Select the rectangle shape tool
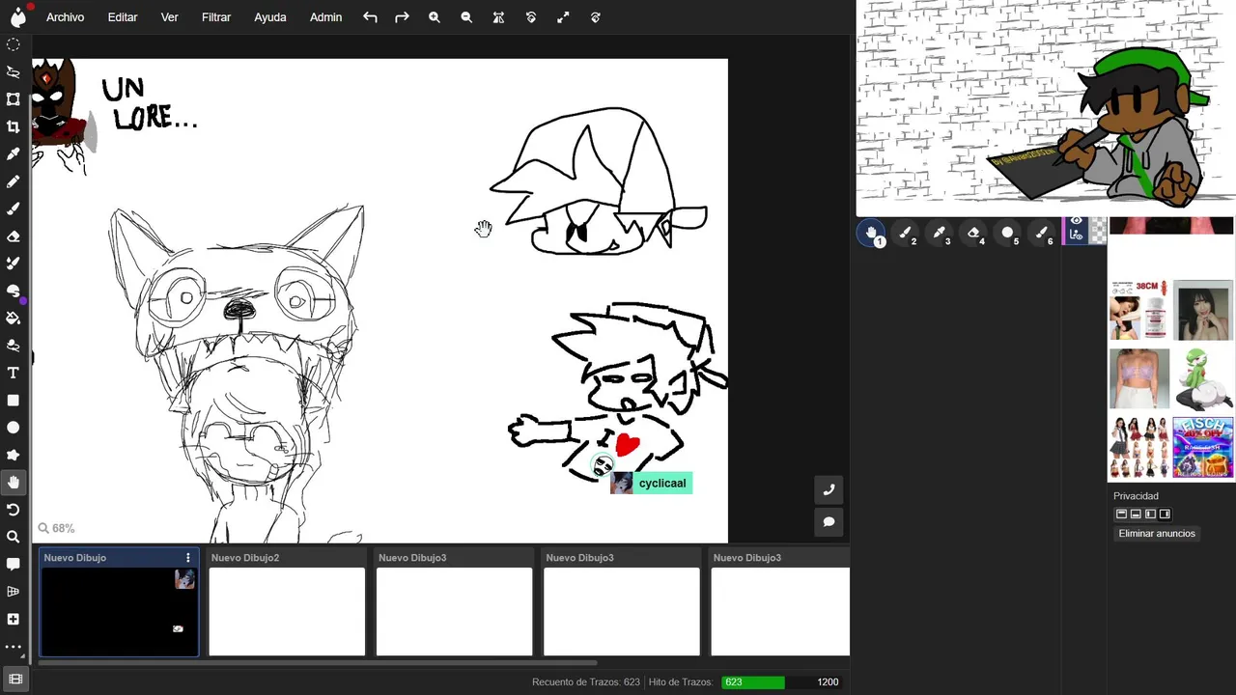This screenshot has width=1236, height=695. (x=14, y=400)
